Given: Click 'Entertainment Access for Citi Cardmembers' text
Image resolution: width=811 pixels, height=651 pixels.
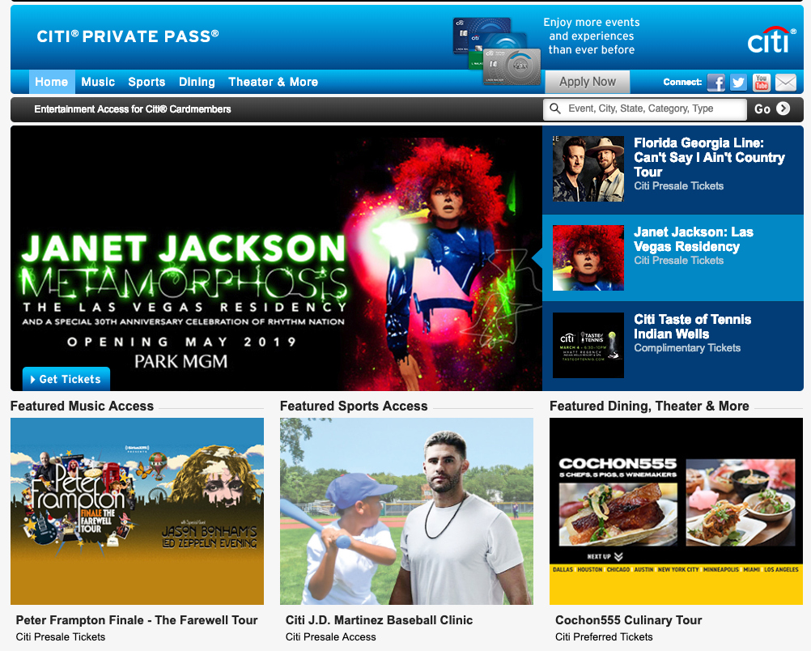Looking at the screenshot, I should 133,109.
